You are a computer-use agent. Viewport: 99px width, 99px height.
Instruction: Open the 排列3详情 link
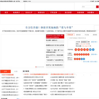point(87,62)
